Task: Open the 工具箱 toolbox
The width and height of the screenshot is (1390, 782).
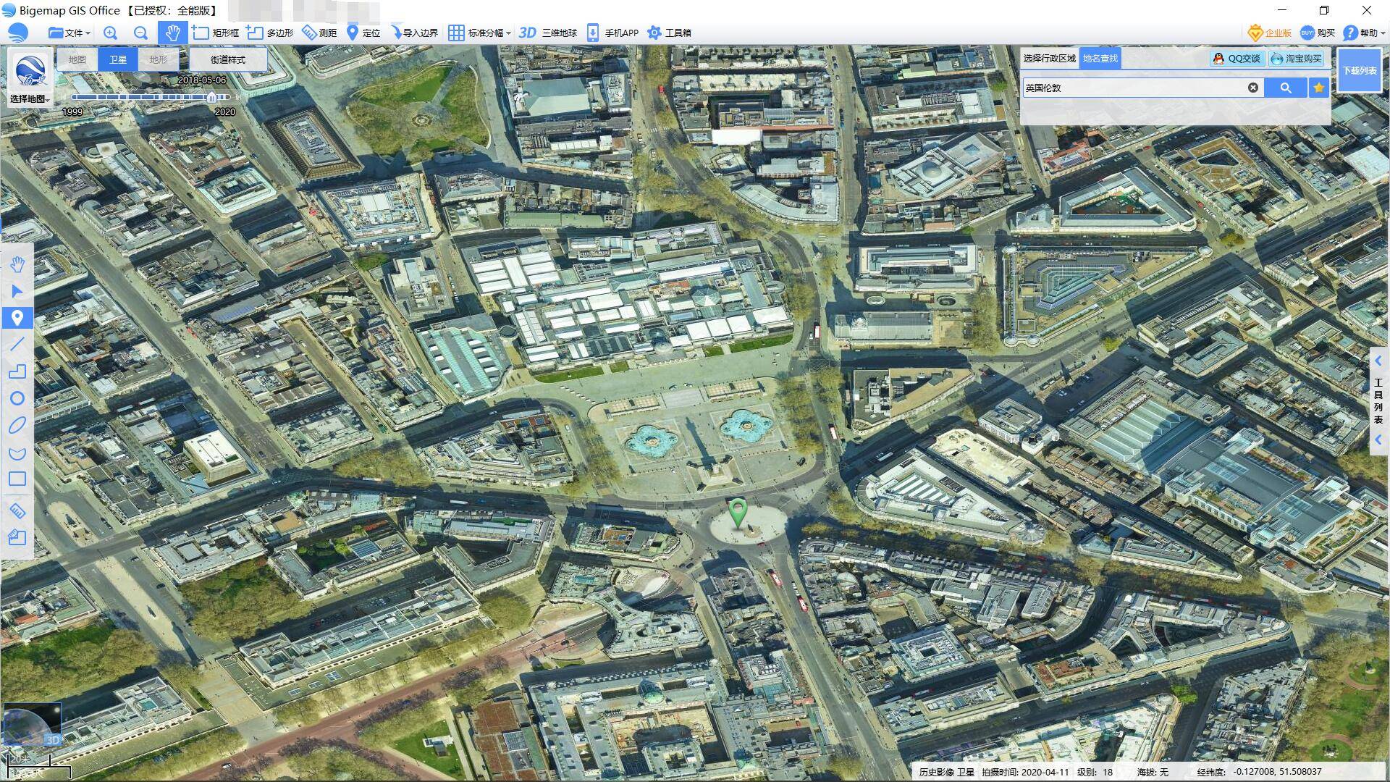Action: click(669, 33)
